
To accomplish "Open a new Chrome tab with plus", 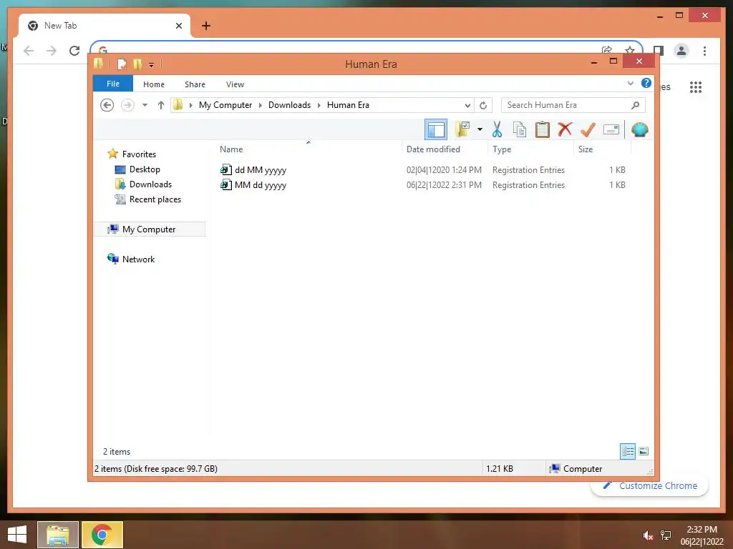I will [x=206, y=26].
